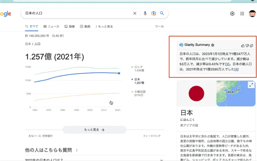The width and height of the screenshot is (257, 161).
Task: Open Glarity Summary settings gear
Action: click(213, 45)
